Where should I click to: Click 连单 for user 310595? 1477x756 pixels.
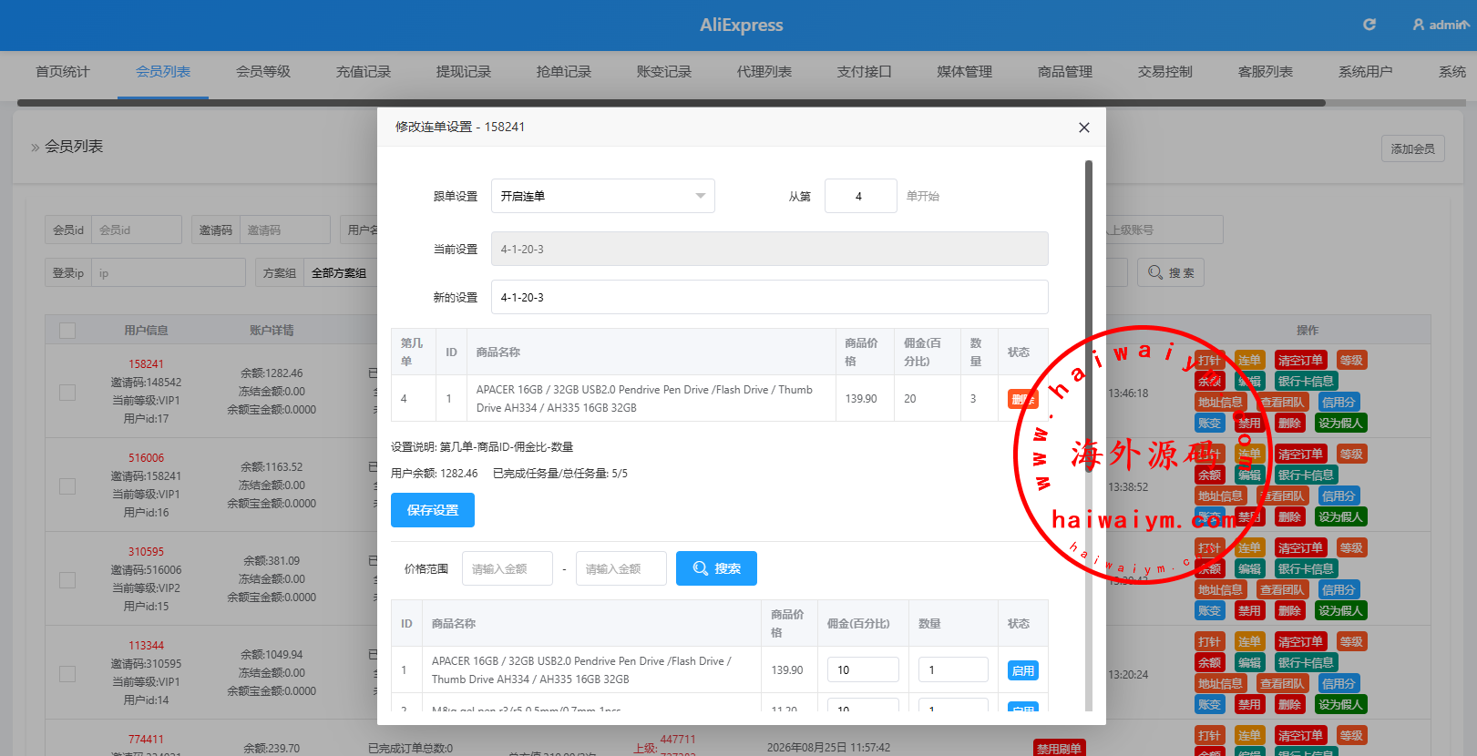[1249, 548]
